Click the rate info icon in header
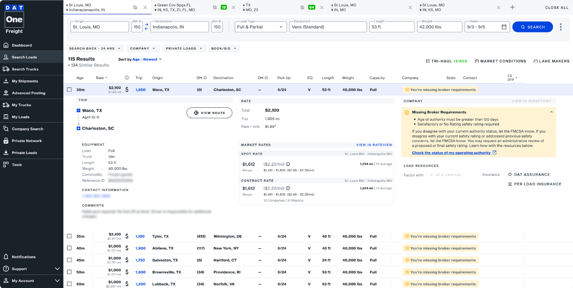 click(127, 78)
